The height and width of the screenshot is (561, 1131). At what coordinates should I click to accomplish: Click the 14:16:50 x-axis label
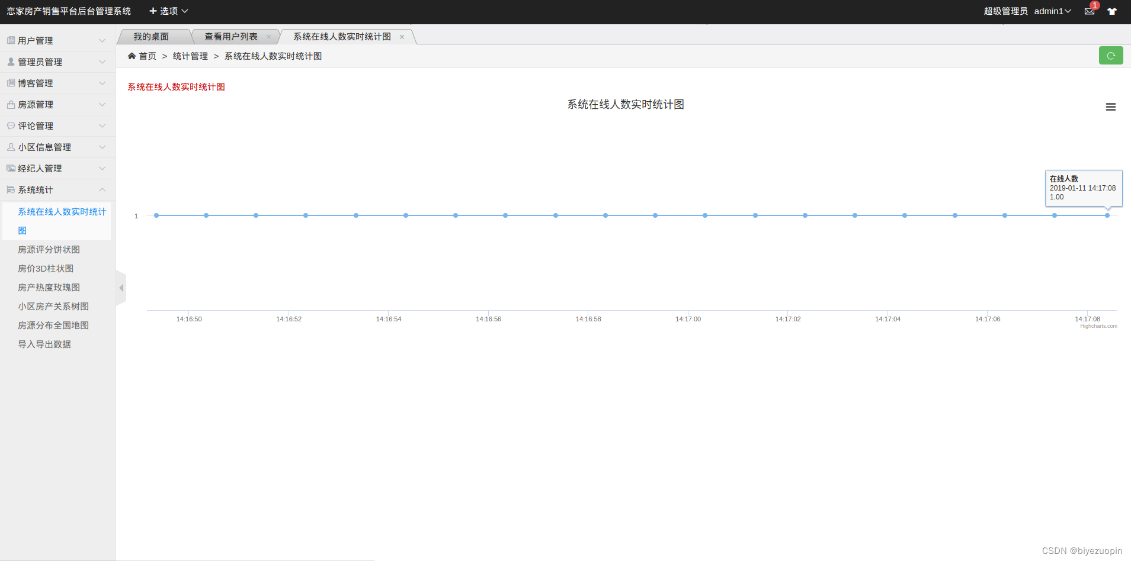189,319
